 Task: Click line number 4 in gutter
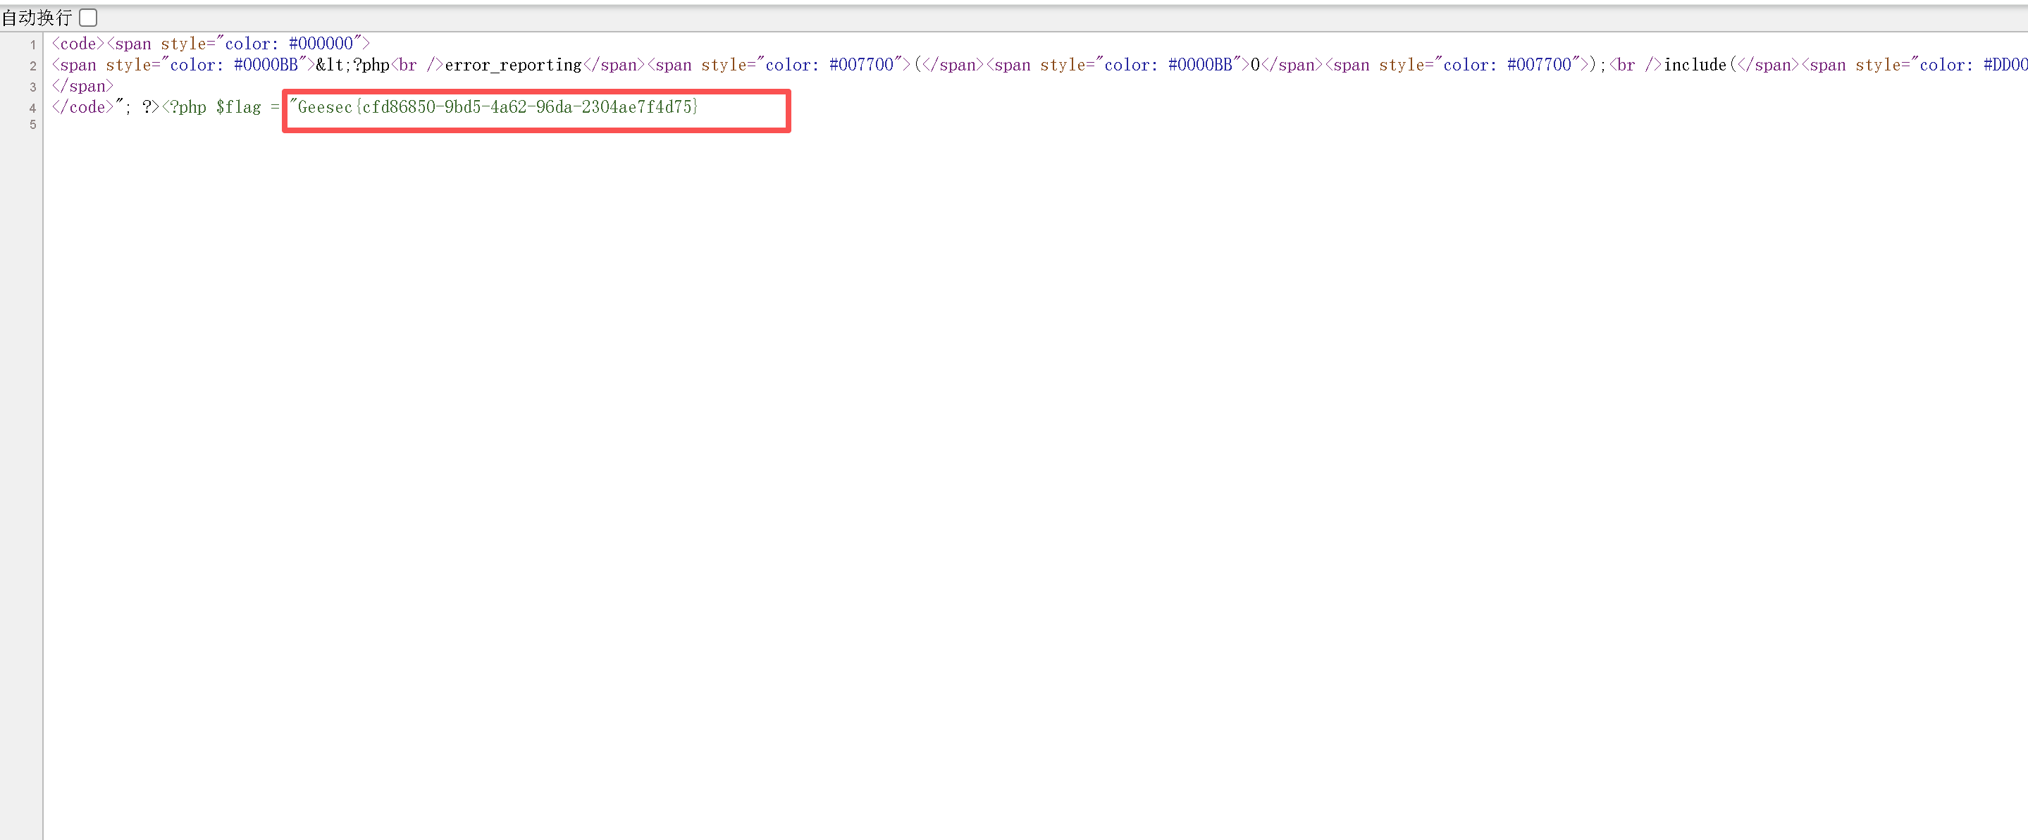point(33,109)
